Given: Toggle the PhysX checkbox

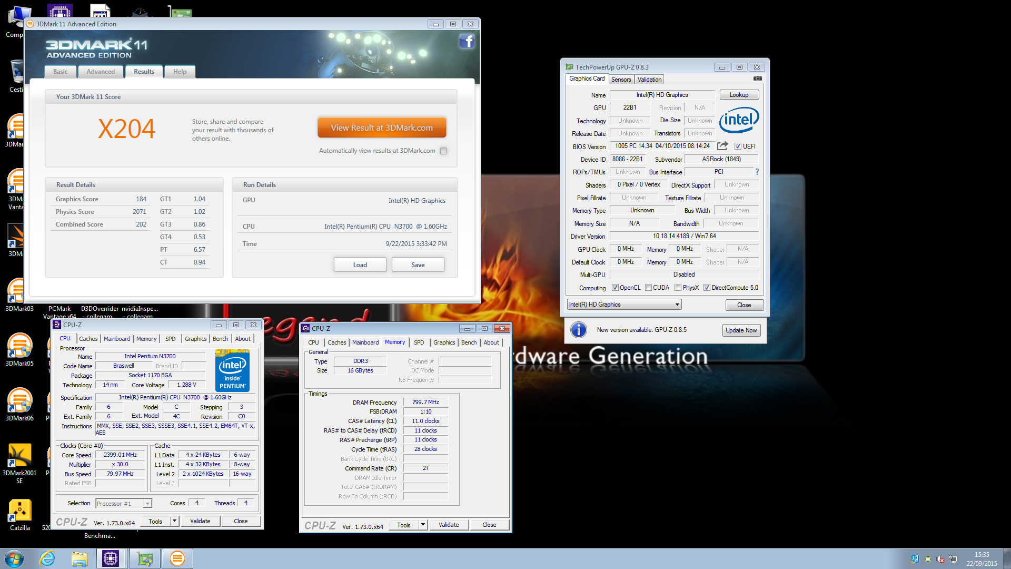Looking at the screenshot, I should pyautogui.click(x=678, y=288).
